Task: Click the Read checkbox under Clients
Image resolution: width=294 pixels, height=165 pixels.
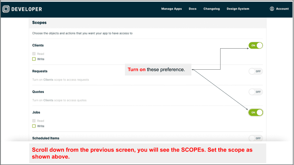Action: tap(34, 54)
